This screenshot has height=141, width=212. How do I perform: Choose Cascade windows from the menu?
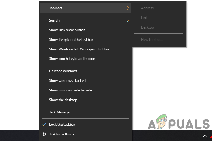coord(63,71)
